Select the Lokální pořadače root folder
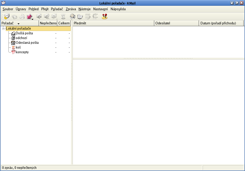Screen dimensions: 245x171 [38, 29]
